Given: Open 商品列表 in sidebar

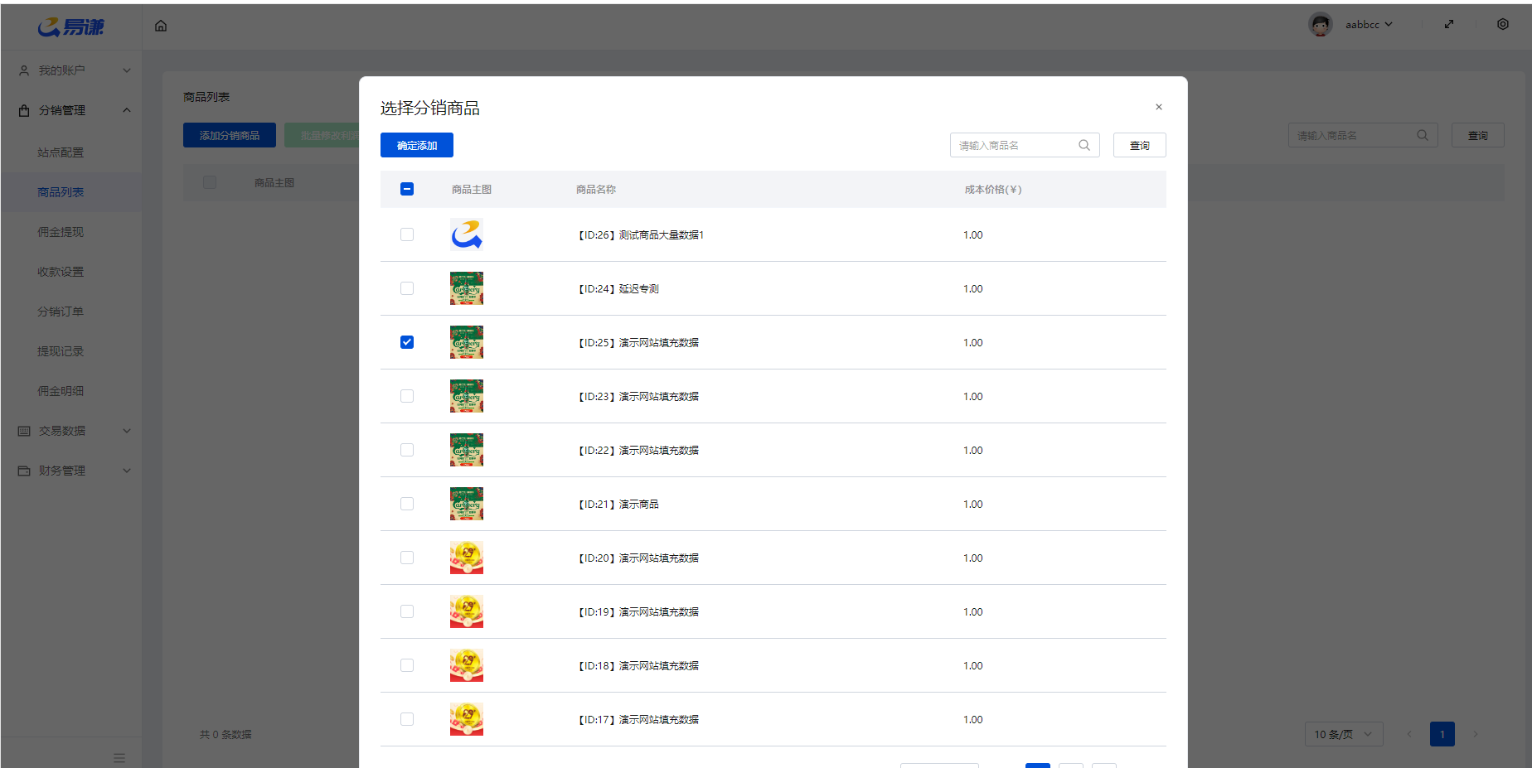Looking at the screenshot, I should (x=61, y=192).
